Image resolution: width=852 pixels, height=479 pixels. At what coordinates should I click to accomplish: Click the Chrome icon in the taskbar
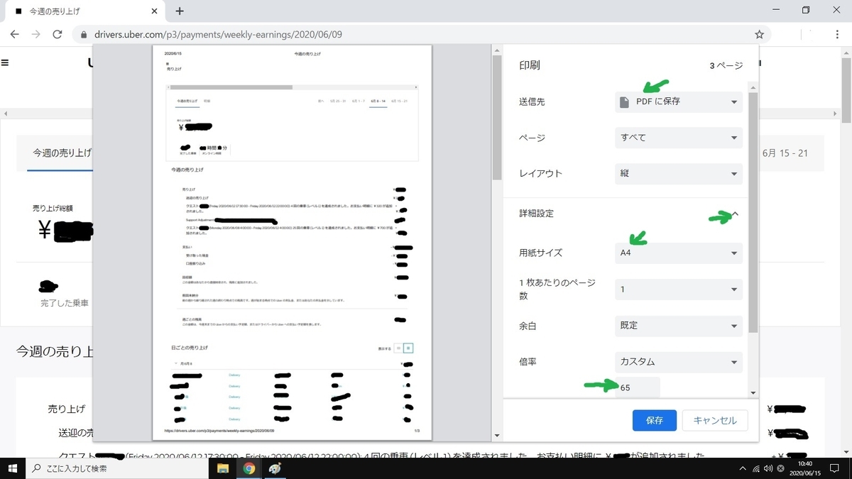248,468
